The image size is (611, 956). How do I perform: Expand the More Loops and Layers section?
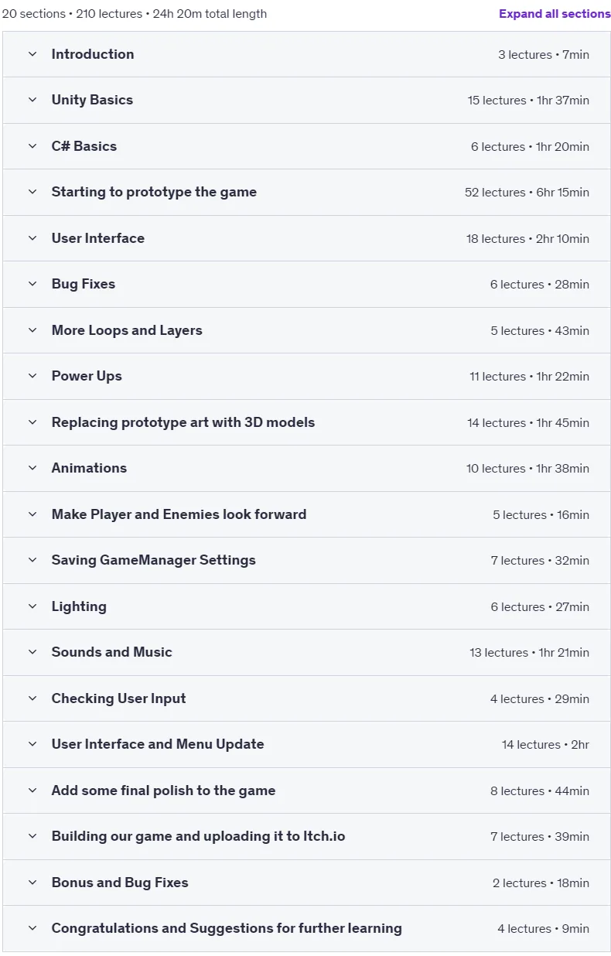click(306, 330)
